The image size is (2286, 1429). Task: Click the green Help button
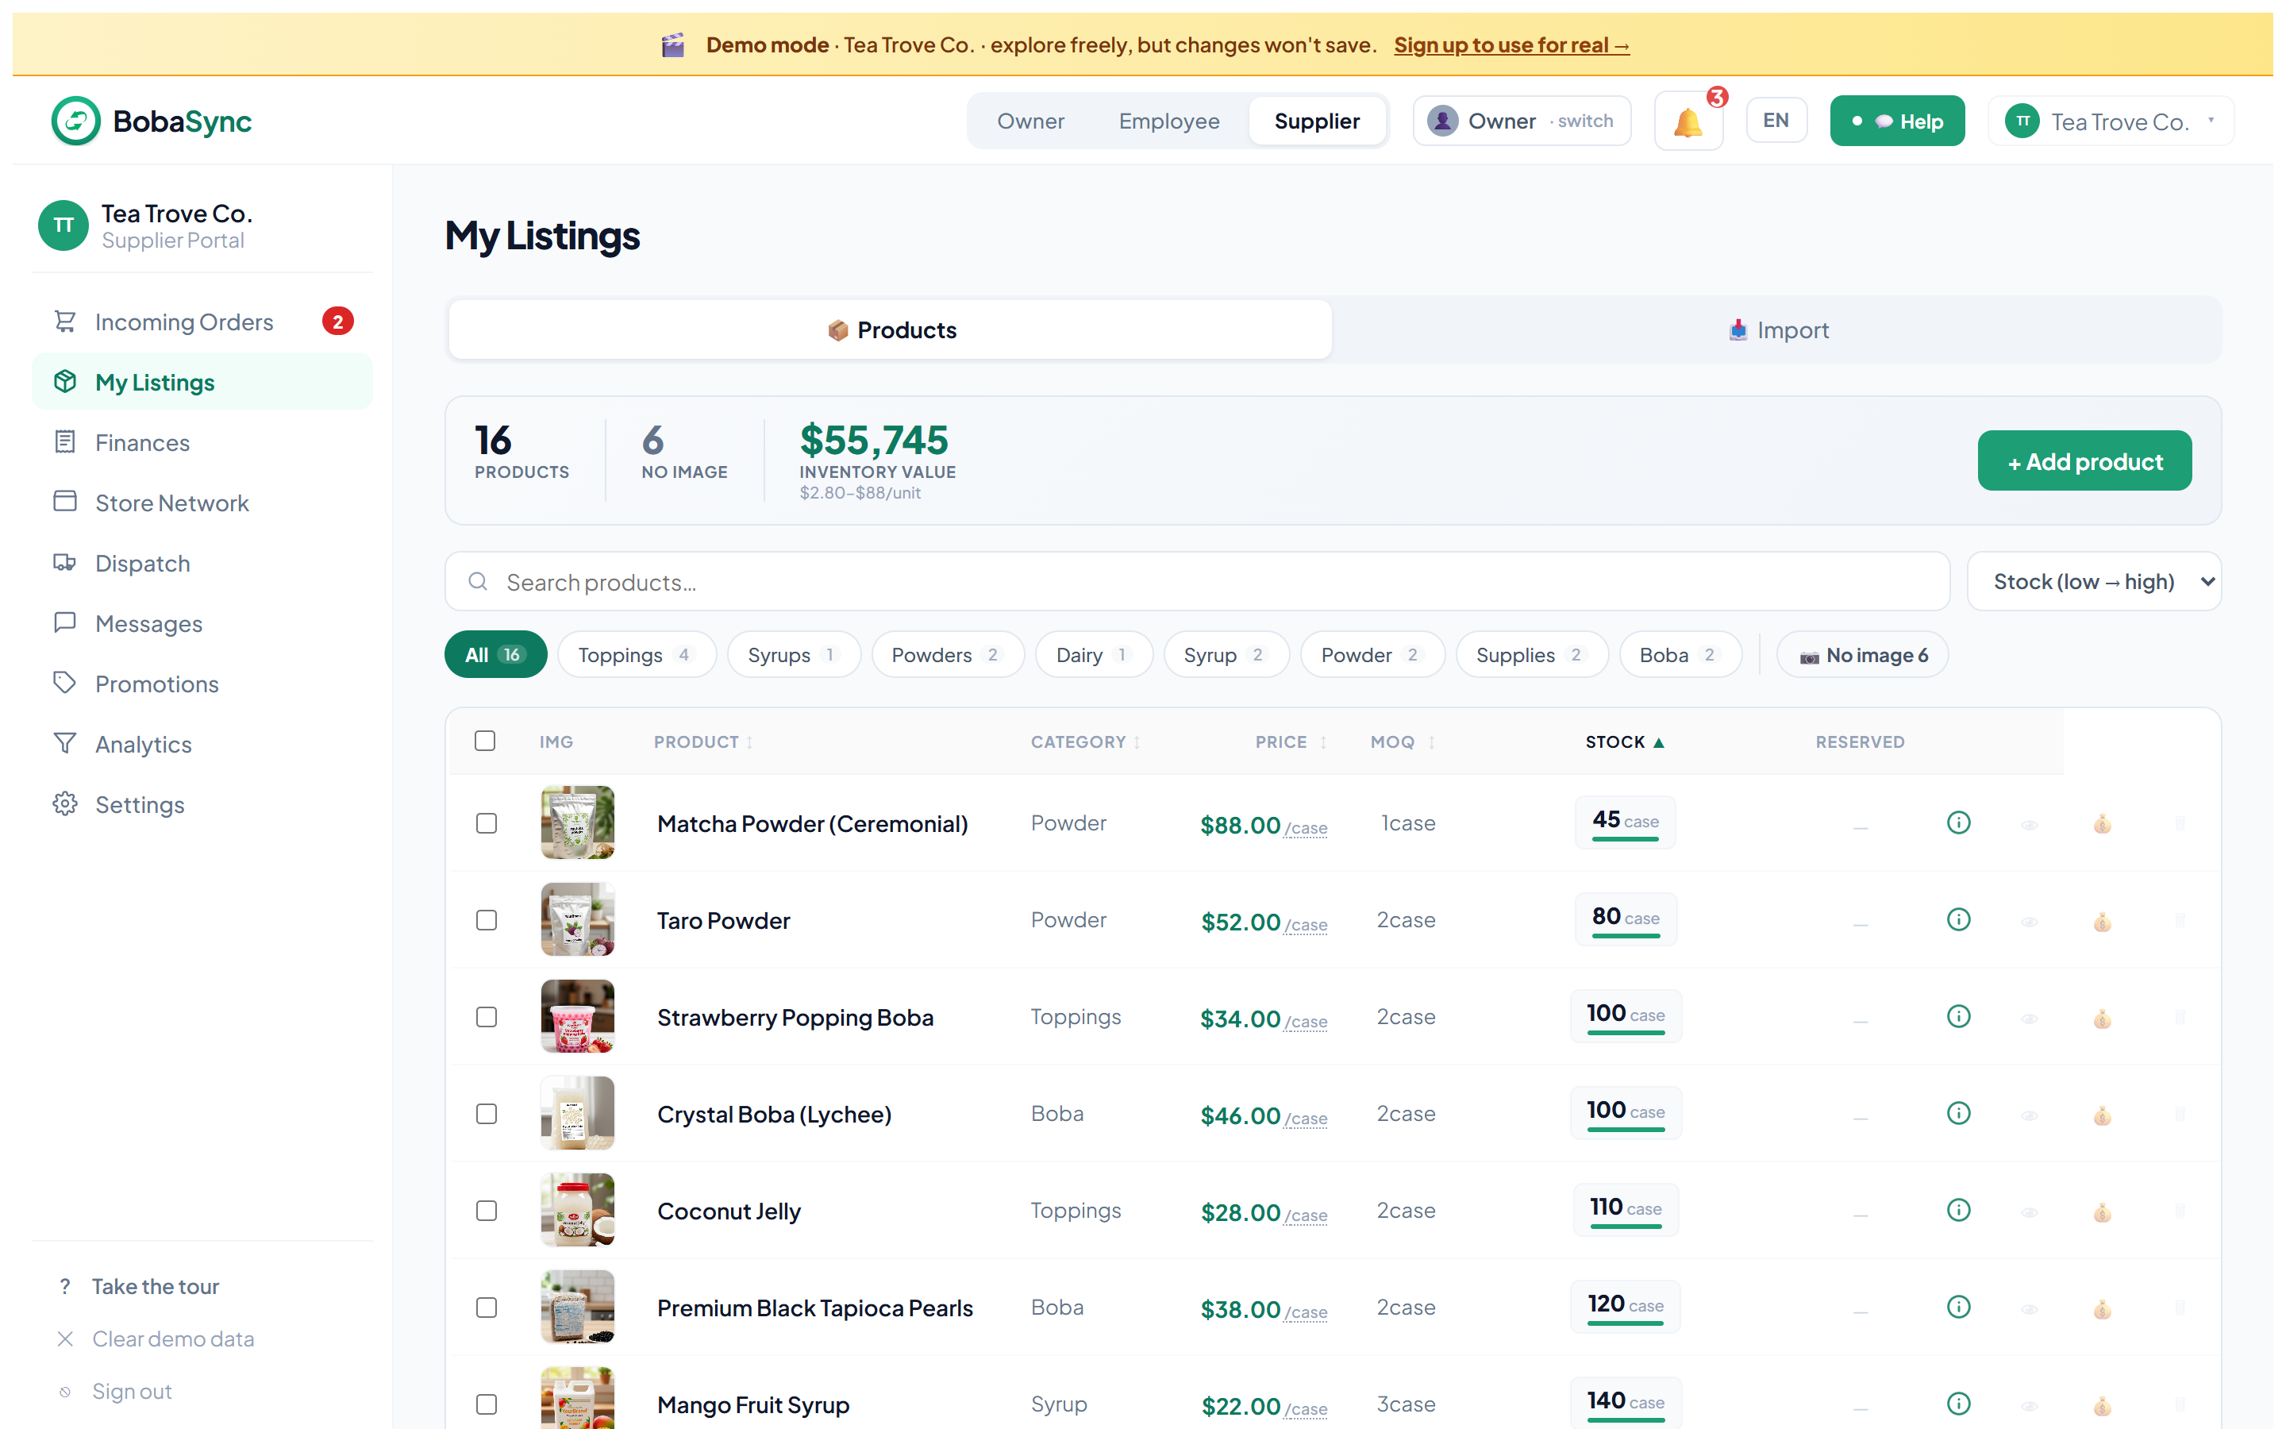pyautogui.click(x=1897, y=121)
